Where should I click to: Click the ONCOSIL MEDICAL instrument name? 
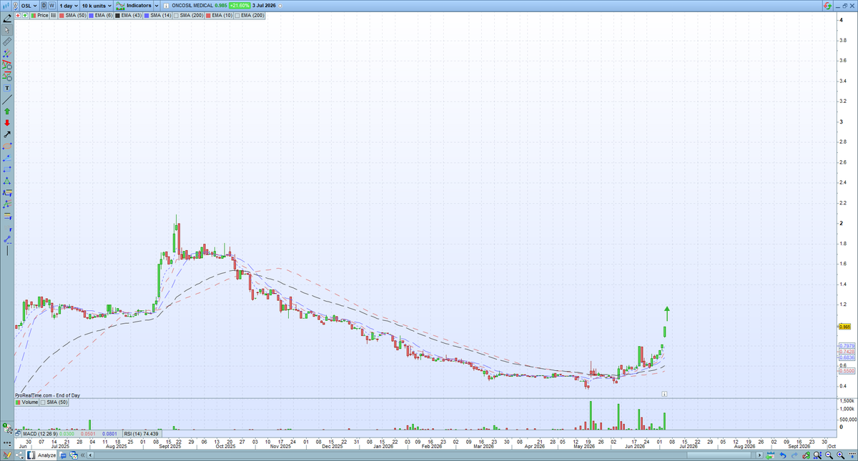pyautogui.click(x=192, y=5)
